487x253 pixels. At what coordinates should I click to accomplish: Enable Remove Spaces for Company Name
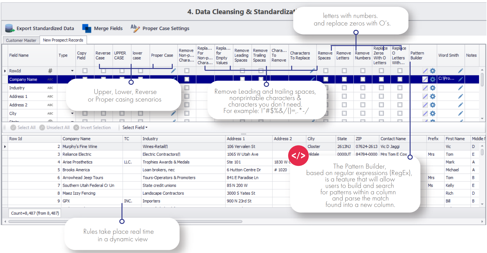tap(325, 79)
